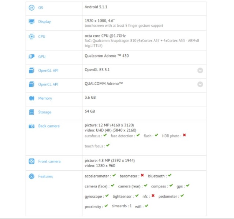Click the Back camera icon
The width and height of the screenshot is (234, 219).
point(31,126)
